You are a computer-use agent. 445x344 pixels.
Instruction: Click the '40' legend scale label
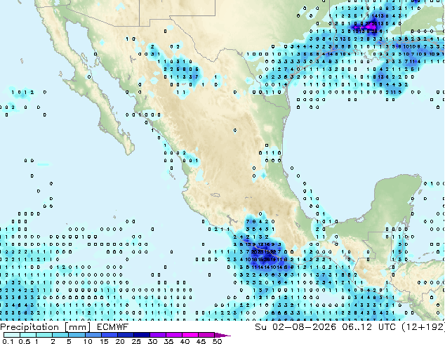pyautogui.click(x=185, y=341)
